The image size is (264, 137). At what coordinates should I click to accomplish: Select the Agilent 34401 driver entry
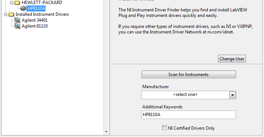(35, 20)
